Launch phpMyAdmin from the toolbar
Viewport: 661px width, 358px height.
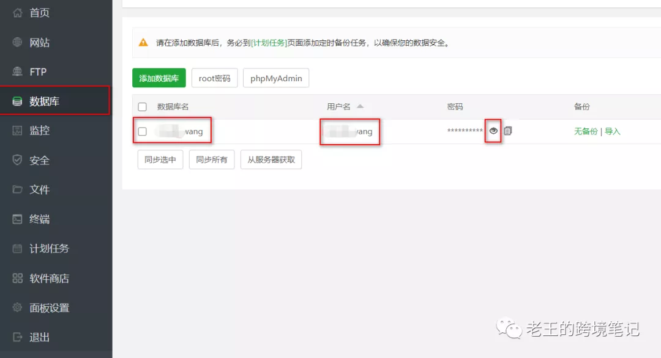(x=276, y=78)
